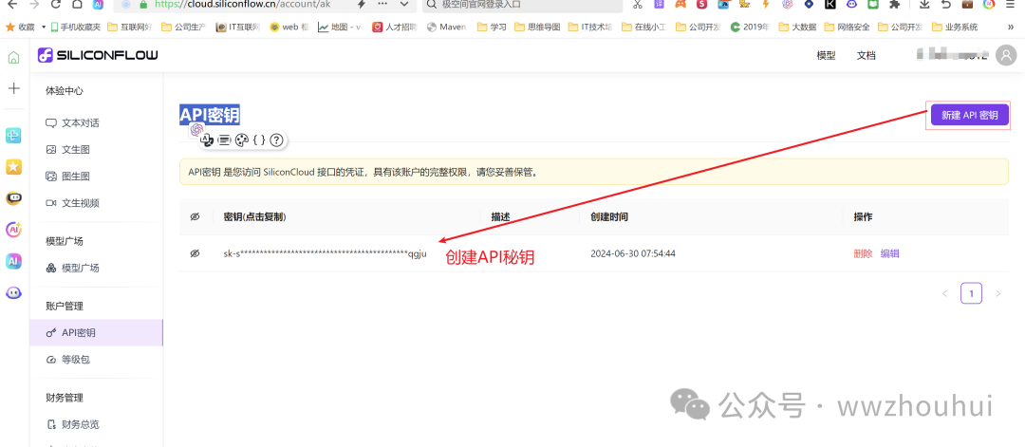Click the 2024-06-30 07:54:44 creation time

pyautogui.click(x=633, y=253)
